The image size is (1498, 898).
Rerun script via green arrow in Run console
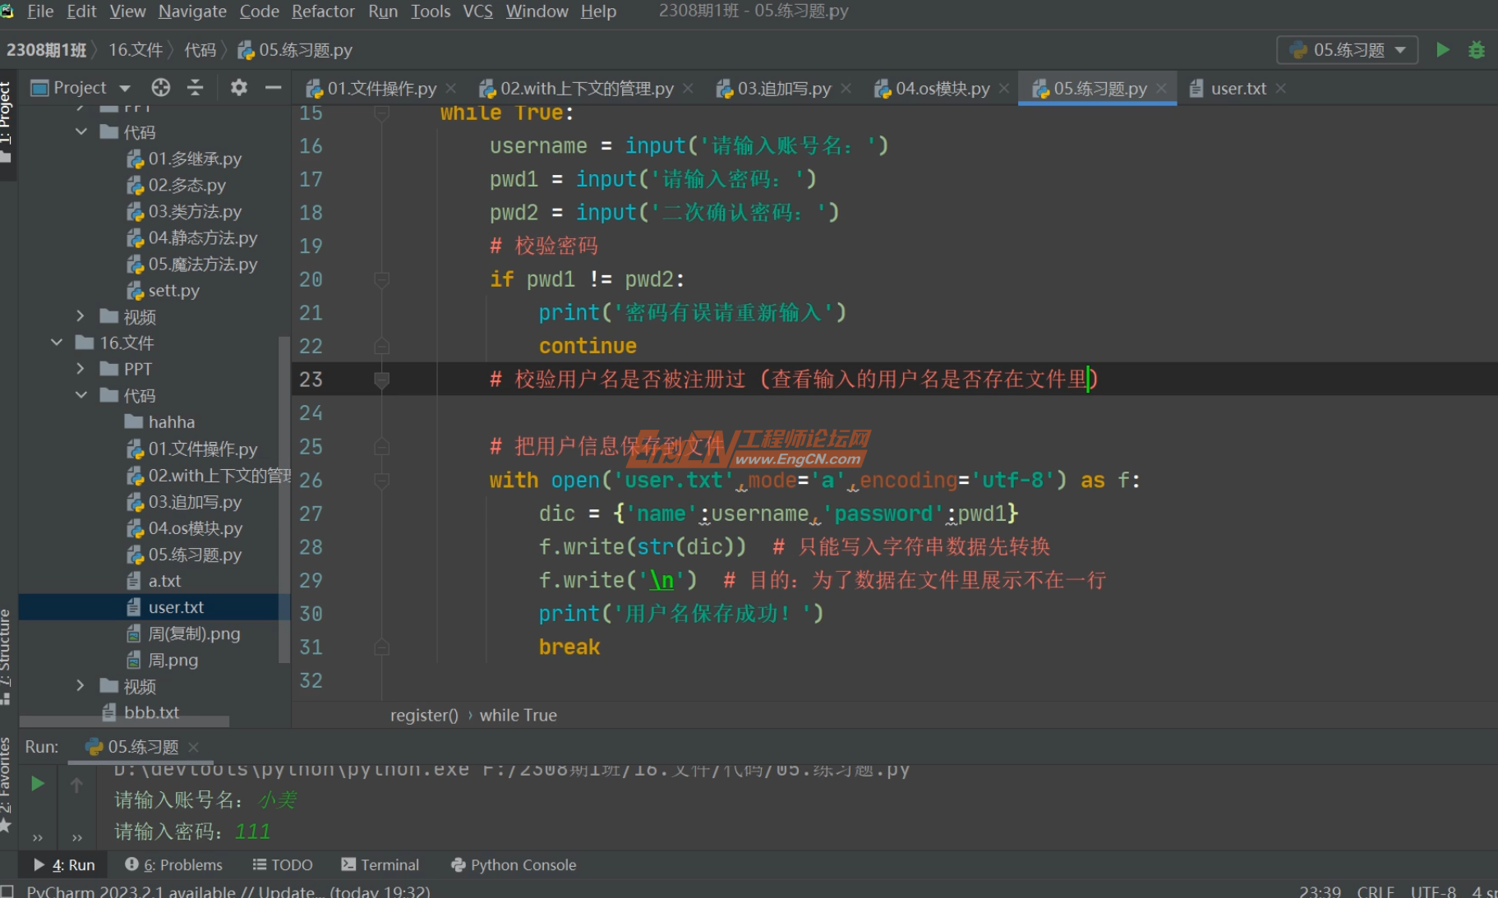(x=37, y=783)
